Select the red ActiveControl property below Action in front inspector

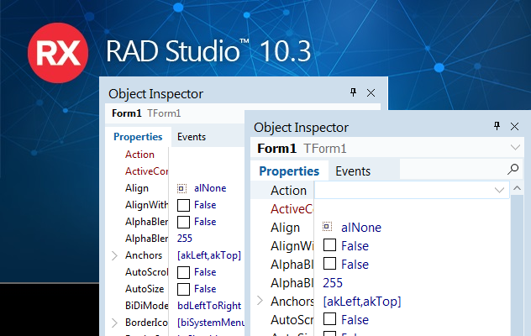(292, 209)
